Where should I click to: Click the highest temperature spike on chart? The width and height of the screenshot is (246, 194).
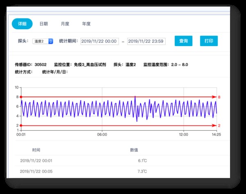pos(135,97)
